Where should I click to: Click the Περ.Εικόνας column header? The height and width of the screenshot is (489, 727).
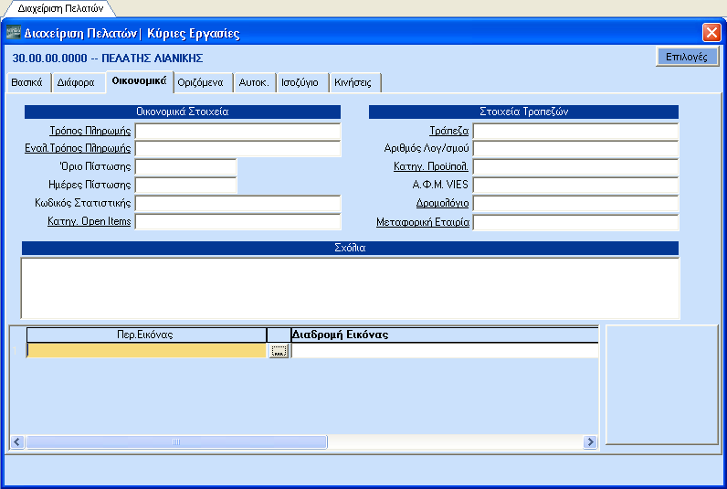146,335
